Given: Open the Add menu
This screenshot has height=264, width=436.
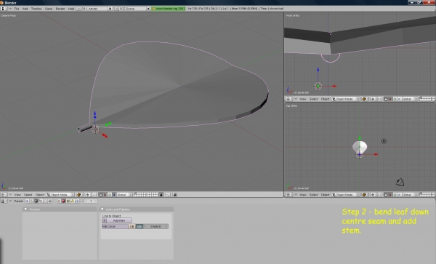Looking at the screenshot, I should click(25, 9).
